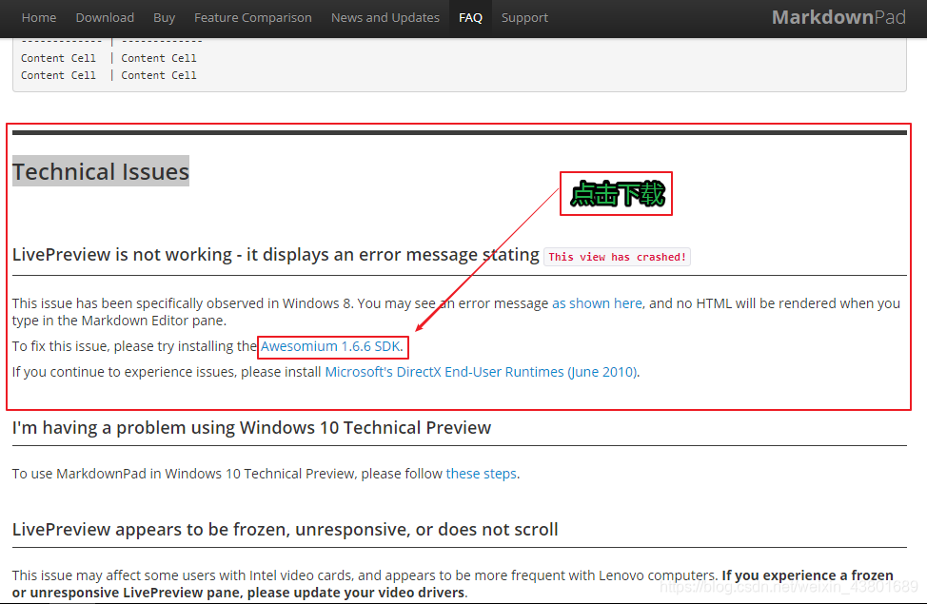Image resolution: width=927 pixels, height=604 pixels.
Task: Open the 'as shown here' link
Action: pyautogui.click(x=597, y=302)
